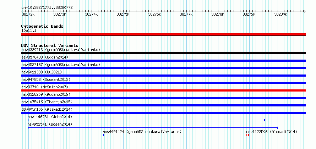Select the nsv4491424 (gnomADStructuralVariants) label
Viewport: 316px width, 149px height.
[x=142, y=132]
